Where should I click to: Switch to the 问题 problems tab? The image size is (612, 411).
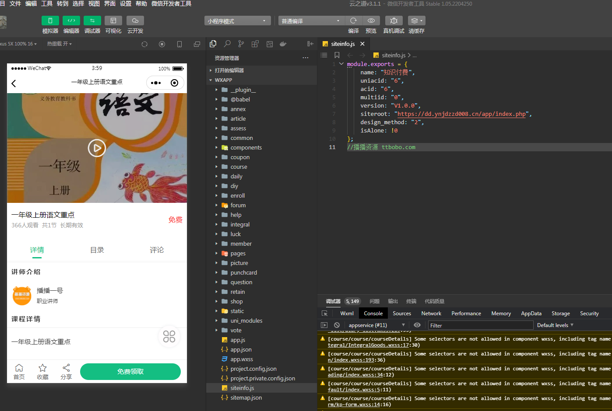pyautogui.click(x=375, y=301)
